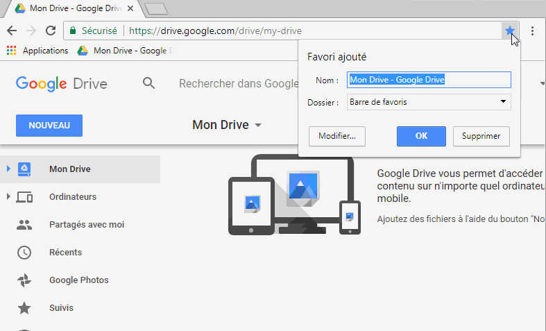Screen dimensions: 546x331
Task: Click the NOUVEAU button
Action: tap(49, 126)
